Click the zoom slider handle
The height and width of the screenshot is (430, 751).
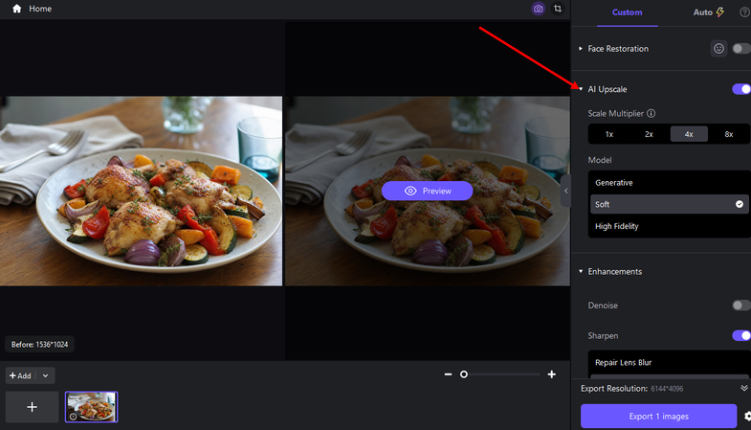coord(464,374)
